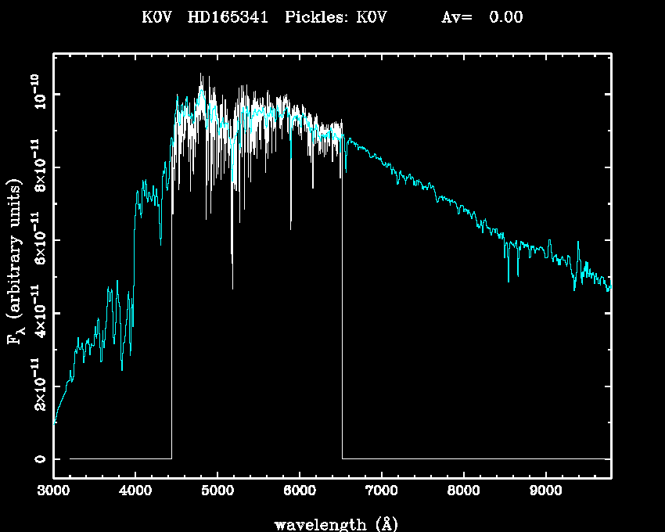Click the cyan absorption dip near 8500 Å
This screenshot has height=532, width=665.
[509, 279]
